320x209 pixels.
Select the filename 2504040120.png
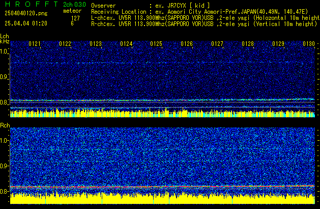[x=26, y=13]
